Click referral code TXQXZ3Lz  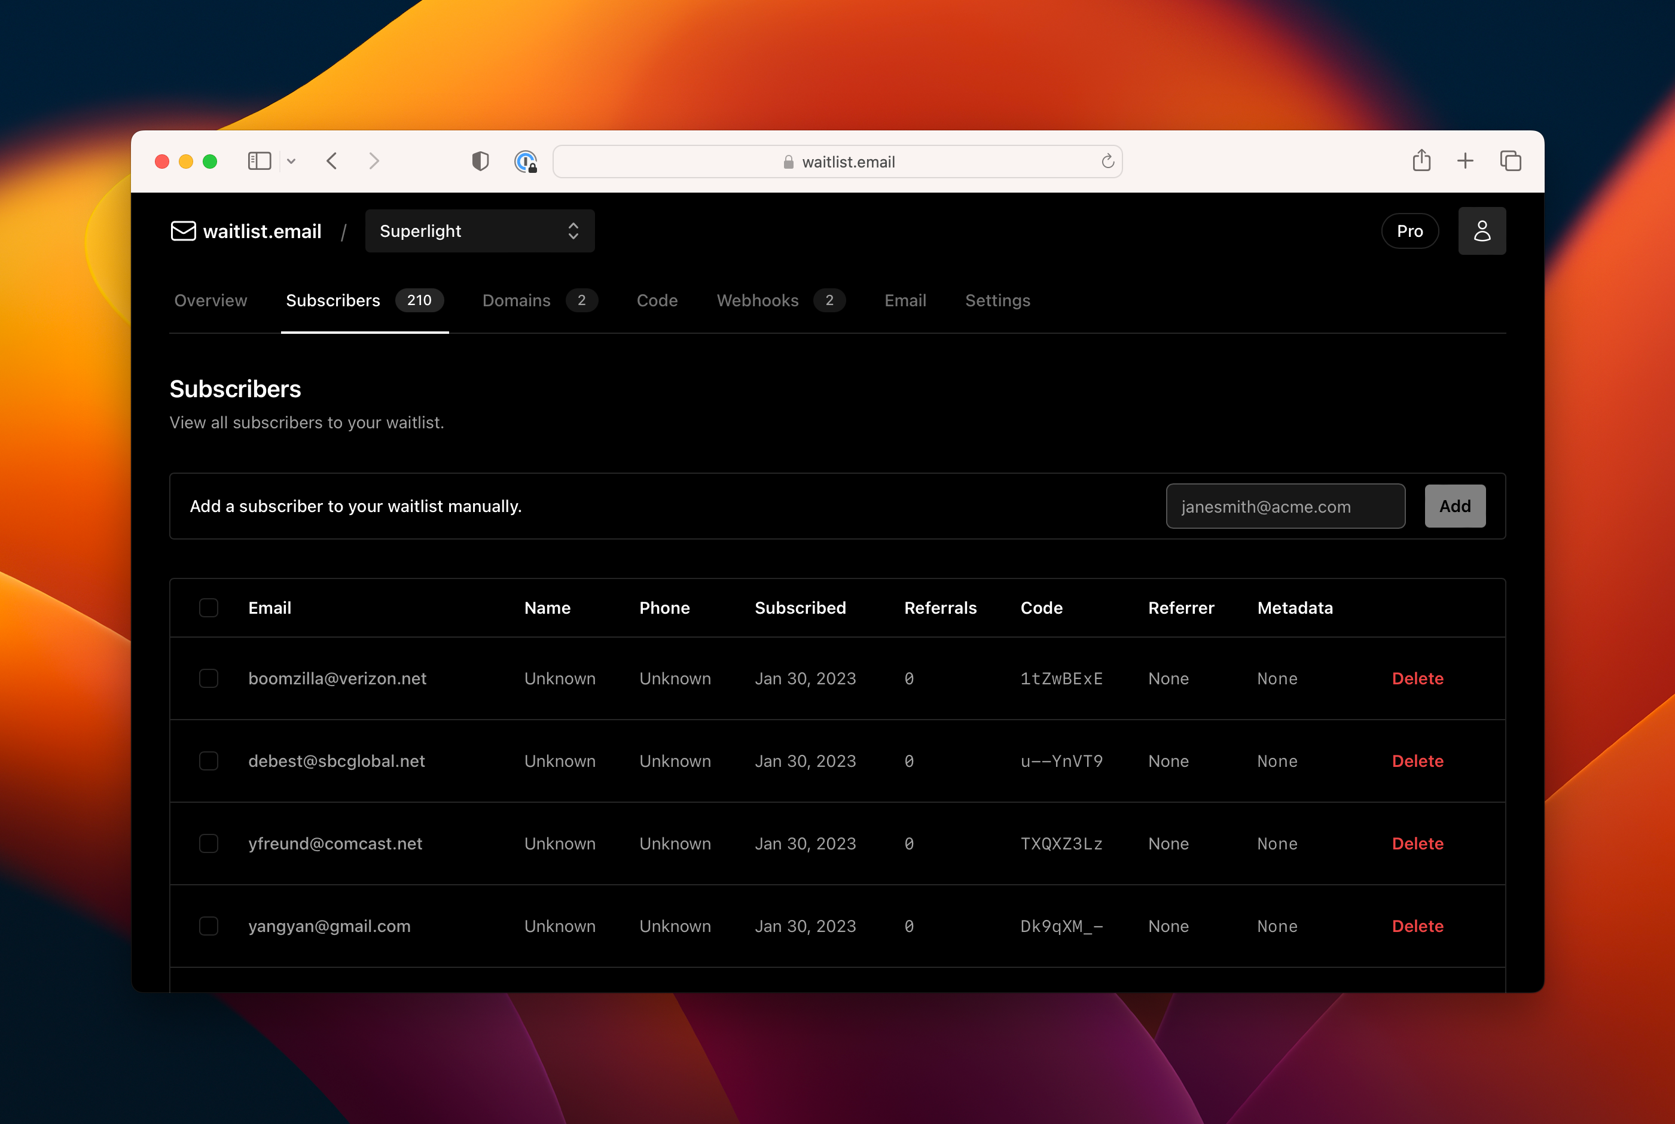click(1061, 843)
